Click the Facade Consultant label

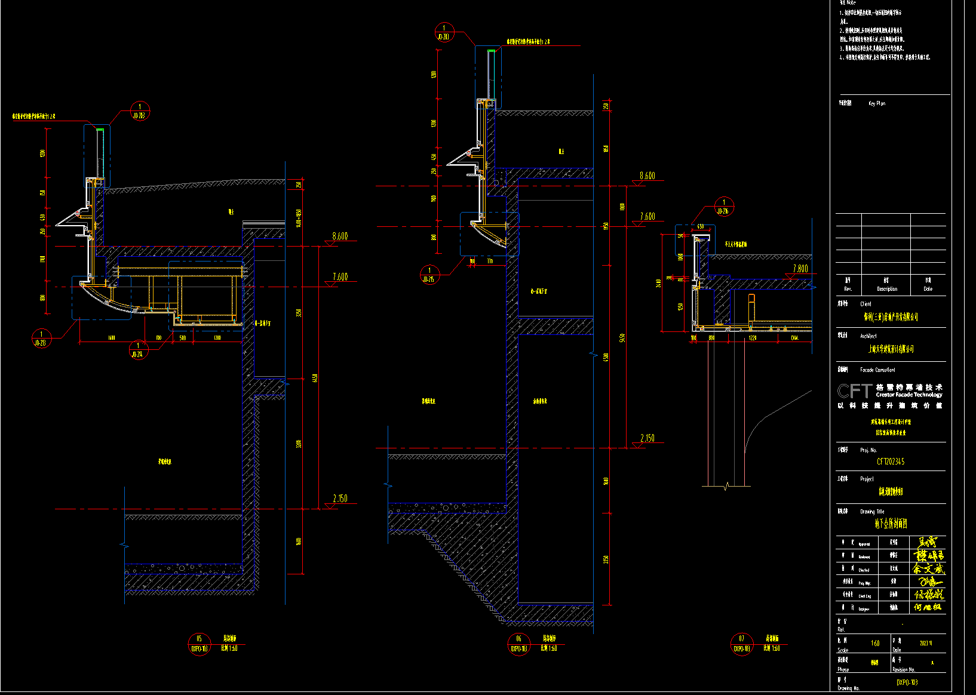pos(877,370)
